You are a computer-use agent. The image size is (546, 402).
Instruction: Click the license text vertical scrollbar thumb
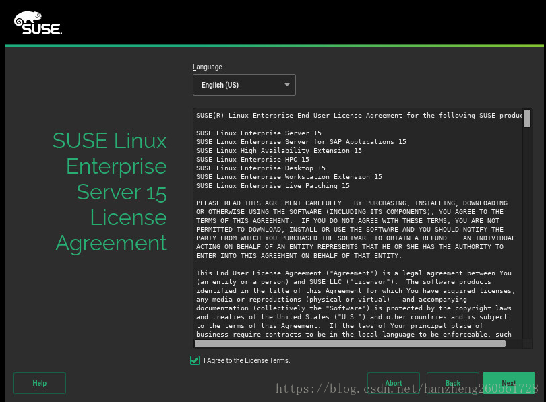point(527,119)
